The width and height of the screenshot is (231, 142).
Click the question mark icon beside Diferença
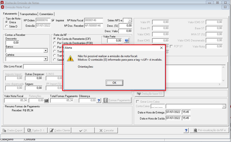click(99, 100)
